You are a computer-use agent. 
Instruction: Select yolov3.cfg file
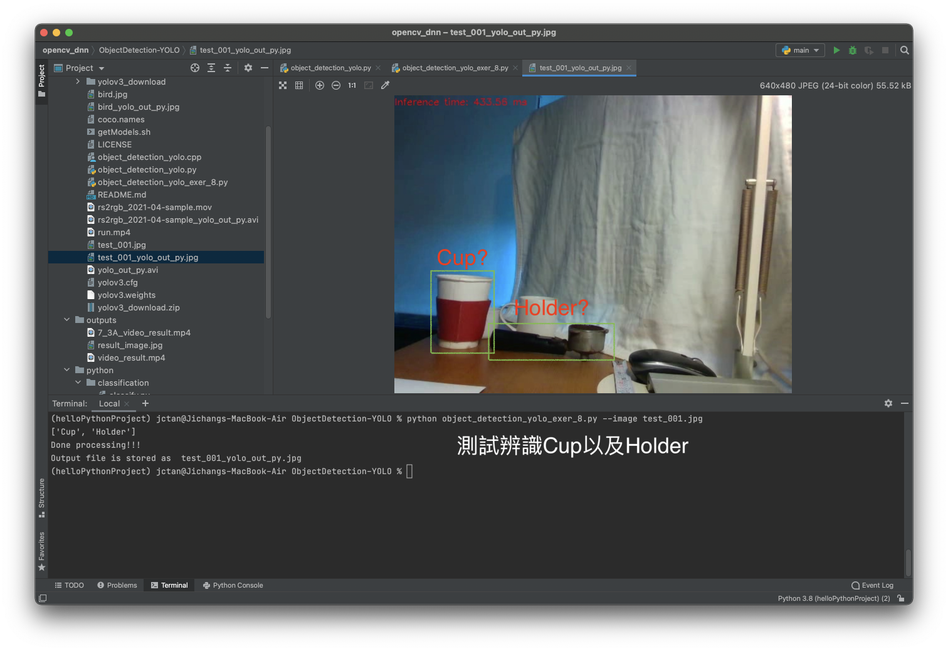pos(117,282)
